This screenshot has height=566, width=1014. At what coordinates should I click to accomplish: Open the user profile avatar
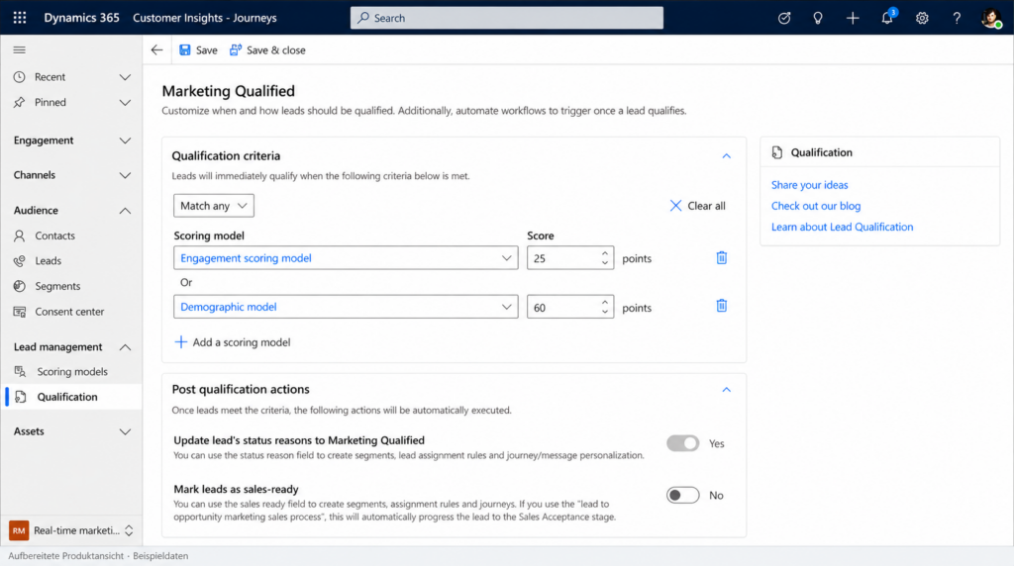tap(990, 18)
